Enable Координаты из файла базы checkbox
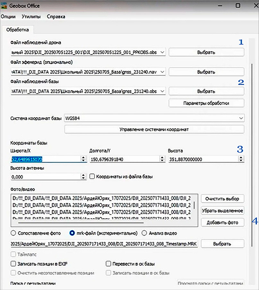This screenshot has height=290, width=259. tap(92, 176)
